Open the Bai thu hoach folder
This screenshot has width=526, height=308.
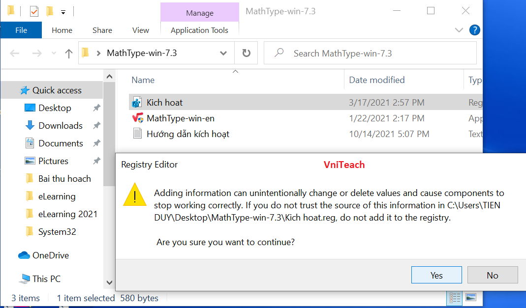pyautogui.click(x=64, y=179)
